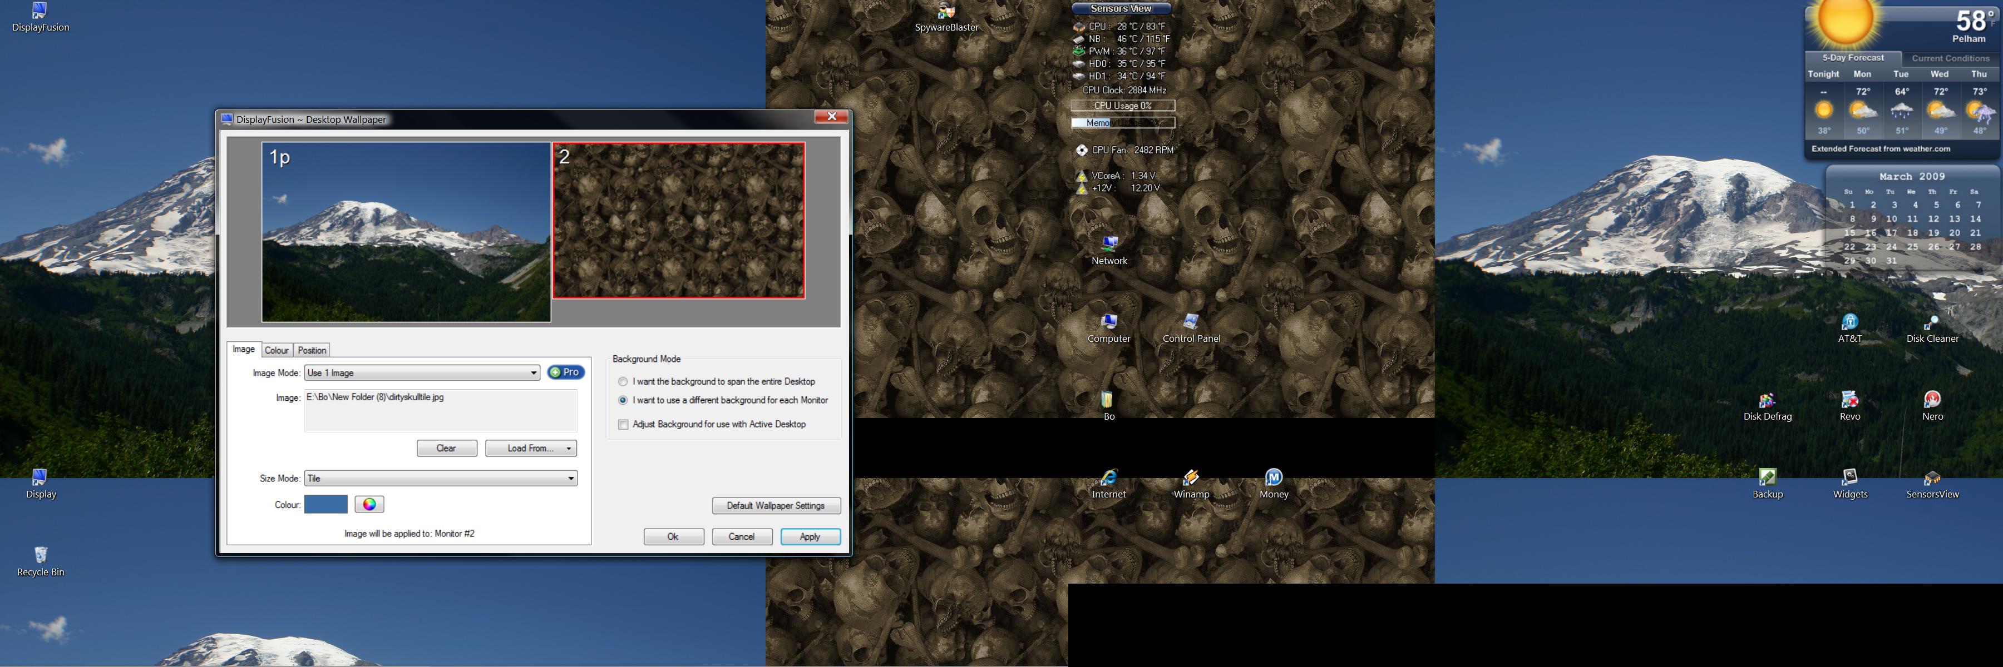Expand the Load From... dropdown button
Image resolution: width=2003 pixels, height=667 pixels.
point(569,449)
